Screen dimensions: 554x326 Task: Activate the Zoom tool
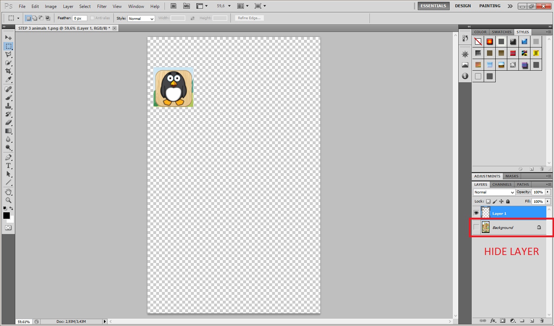[8, 200]
